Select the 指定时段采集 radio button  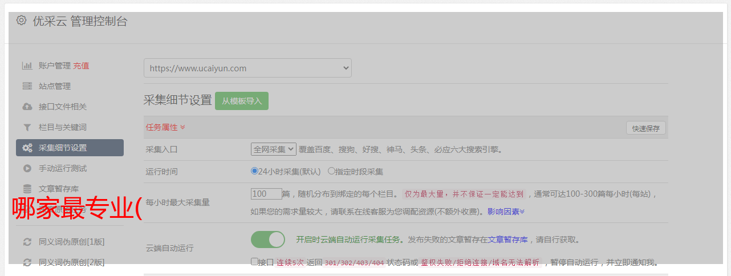(x=331, y=171)
